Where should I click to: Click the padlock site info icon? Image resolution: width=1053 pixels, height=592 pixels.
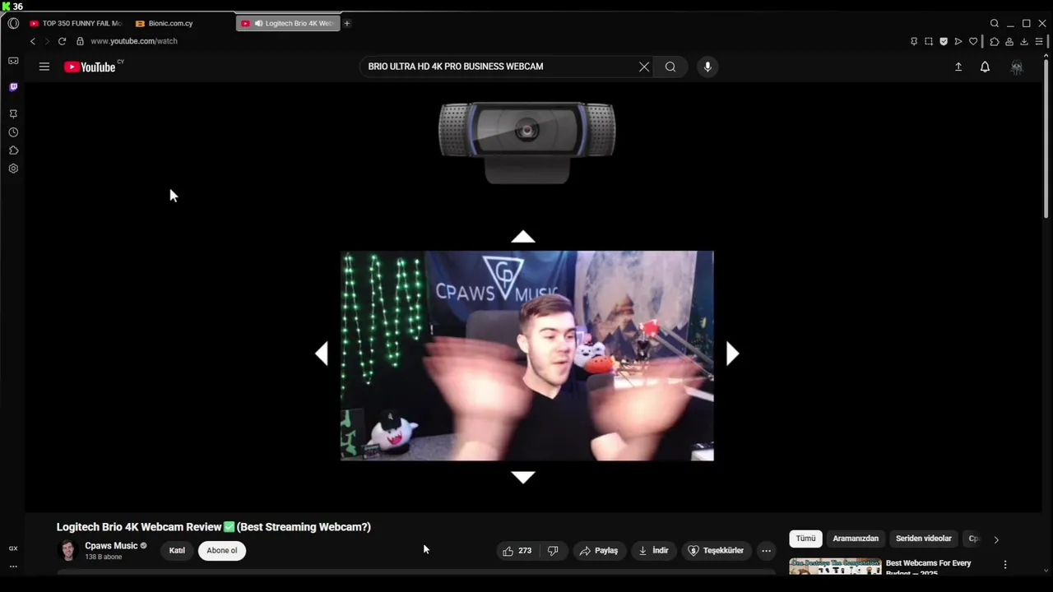[80, 41]
